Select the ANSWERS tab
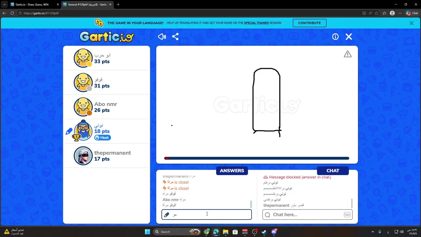The image size is (421, 237). coord(232,171)
